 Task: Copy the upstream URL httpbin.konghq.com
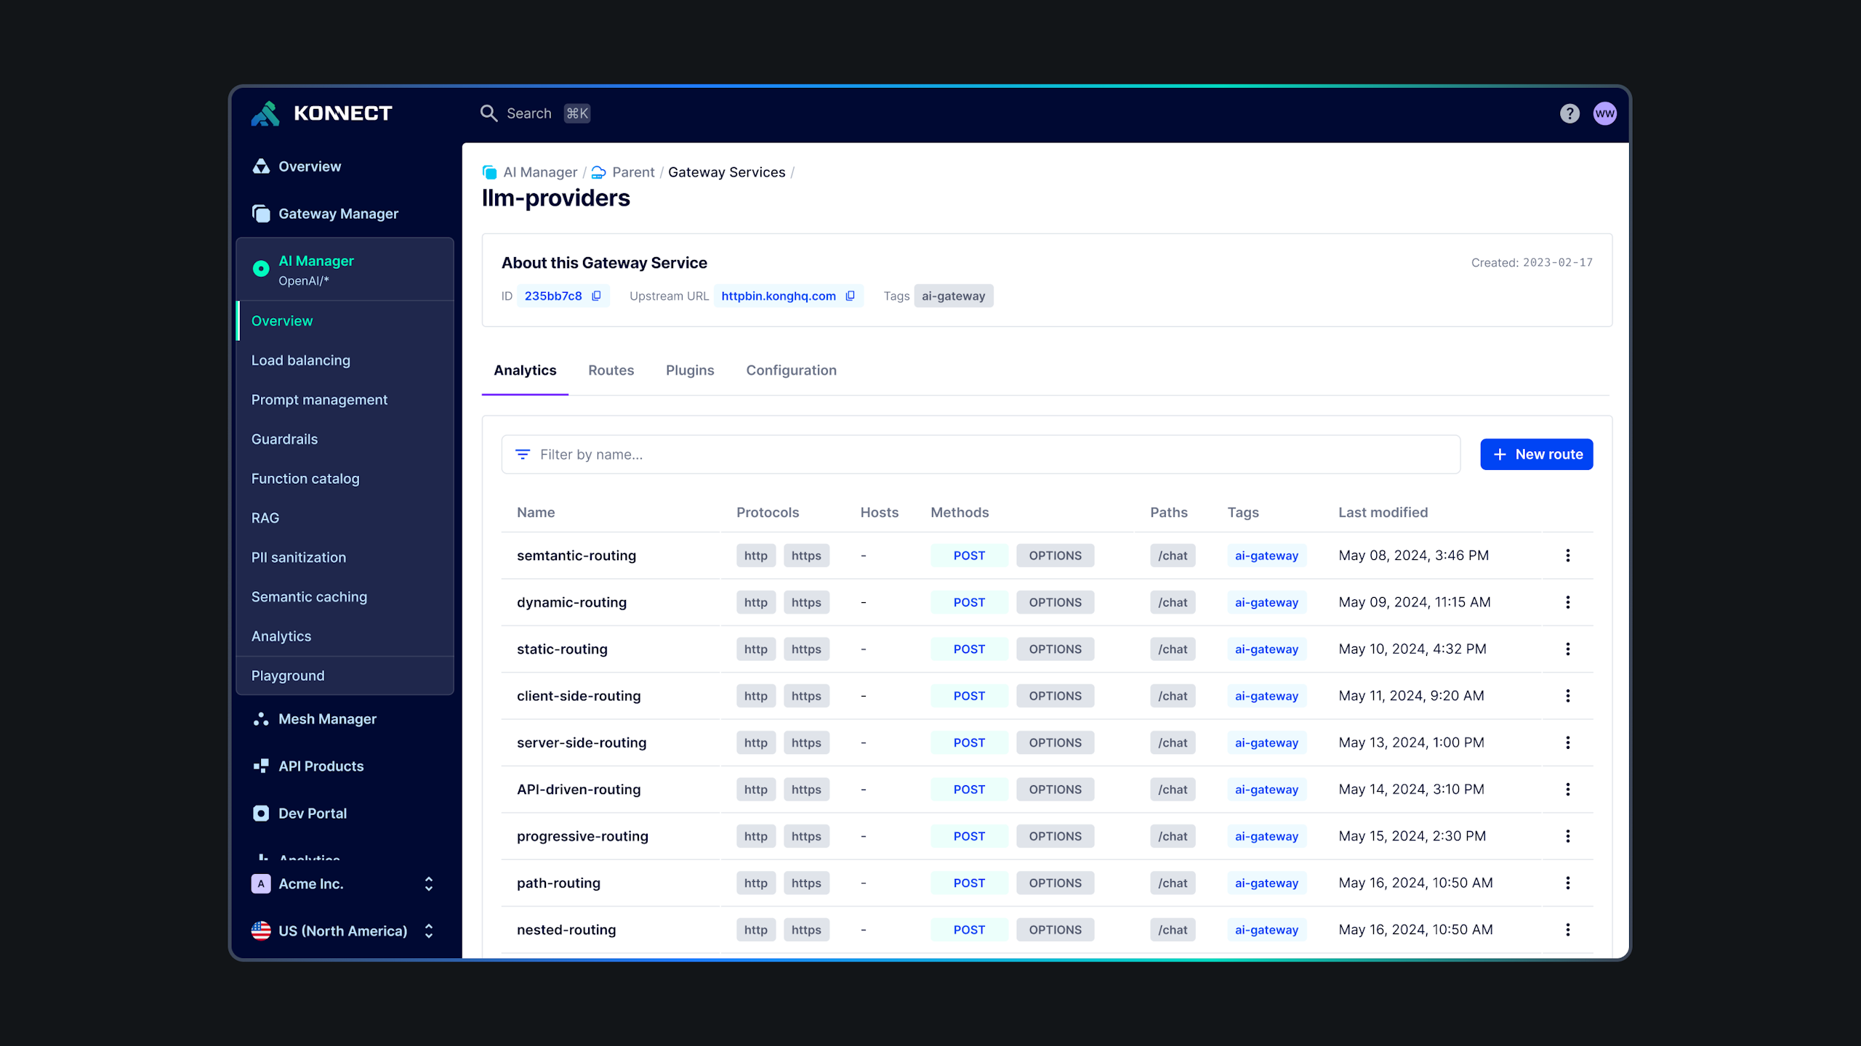[x=850, y=296]
